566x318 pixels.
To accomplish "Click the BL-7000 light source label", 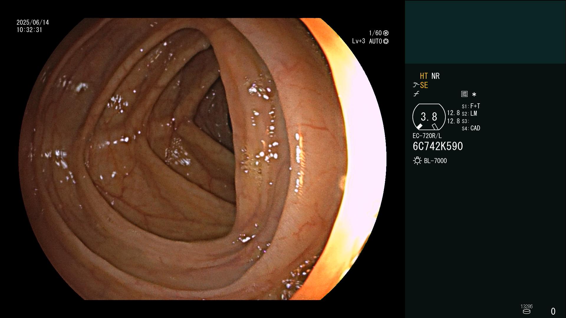I will coord(435,161).
